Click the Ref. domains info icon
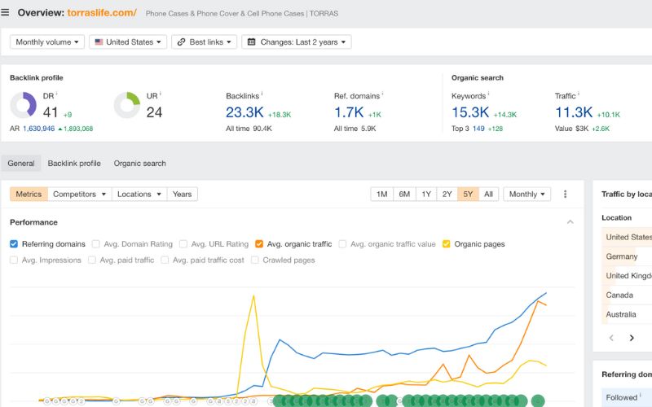Screen dimensions: 652x407 tap(382, 94)
